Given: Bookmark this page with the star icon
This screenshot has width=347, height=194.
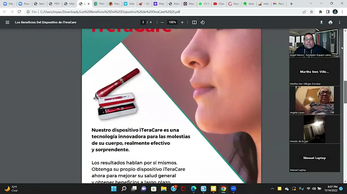Looking at the screenshot, I should click(311, 12).
